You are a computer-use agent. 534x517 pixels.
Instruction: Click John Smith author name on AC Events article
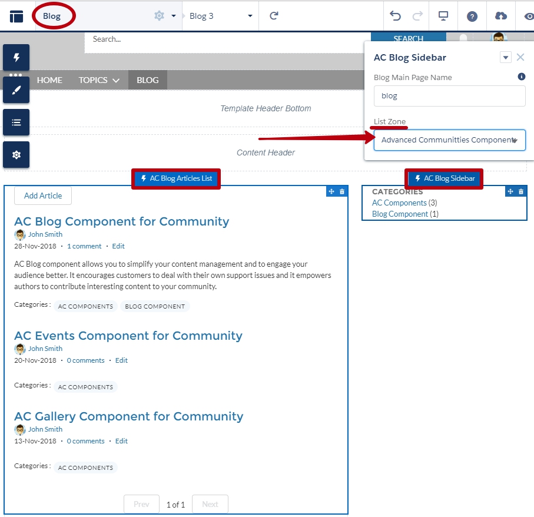tap(45, 349)
